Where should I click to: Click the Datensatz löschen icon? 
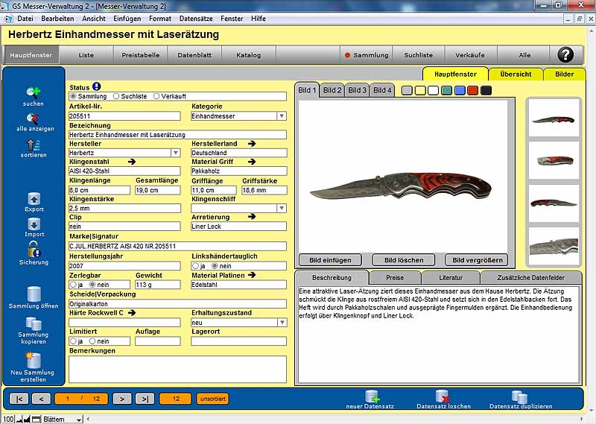[443, 396]
